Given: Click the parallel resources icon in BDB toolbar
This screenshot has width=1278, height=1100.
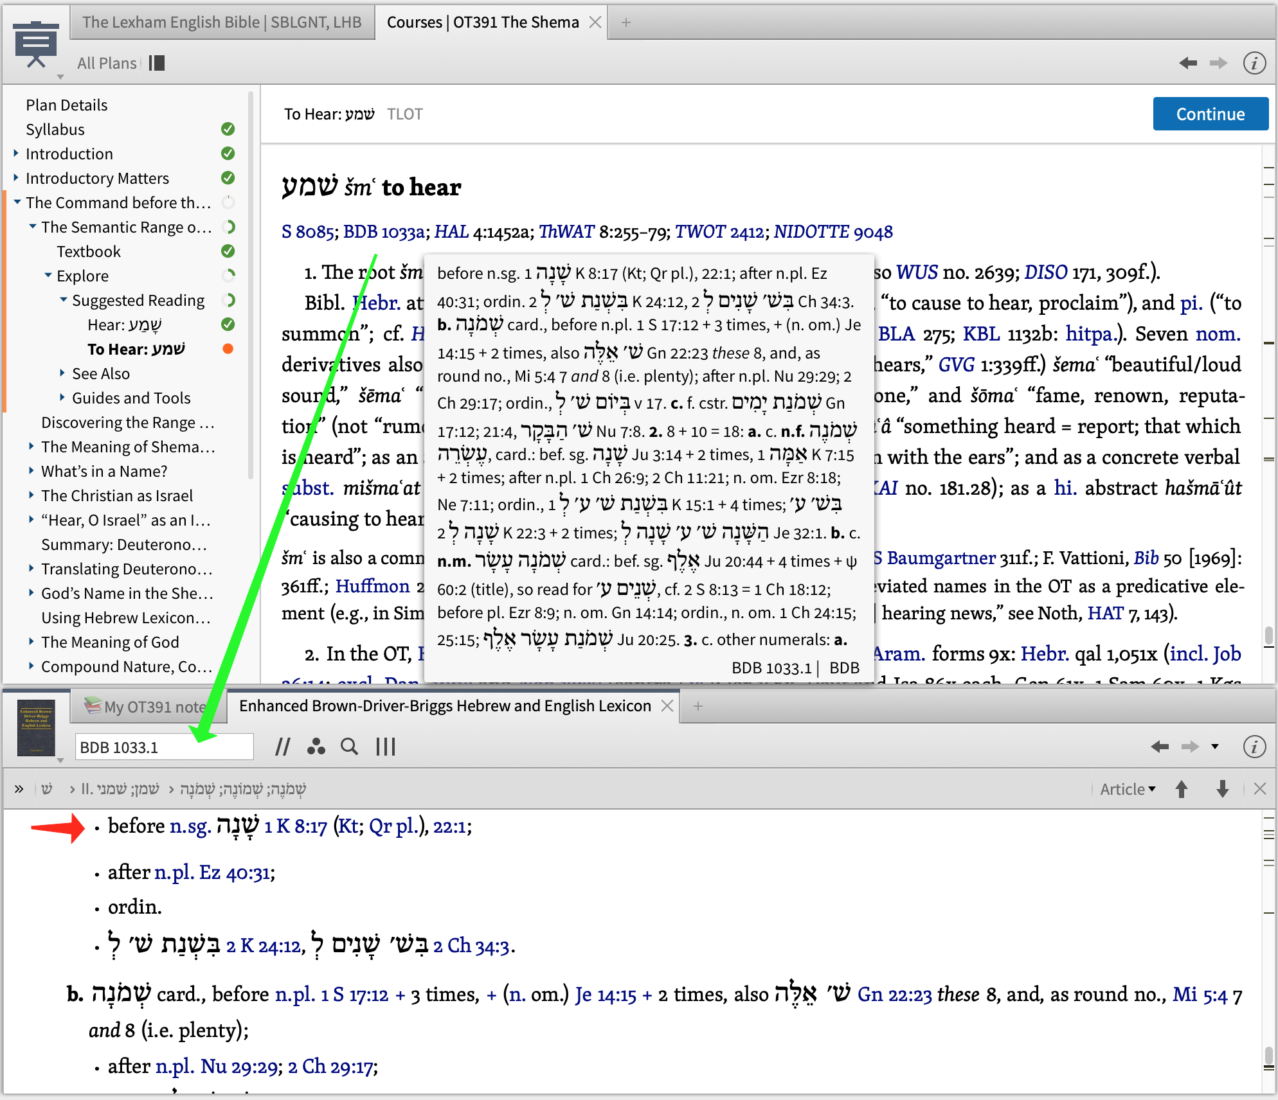Looking at the screenshot, I should tap(283, 747).
